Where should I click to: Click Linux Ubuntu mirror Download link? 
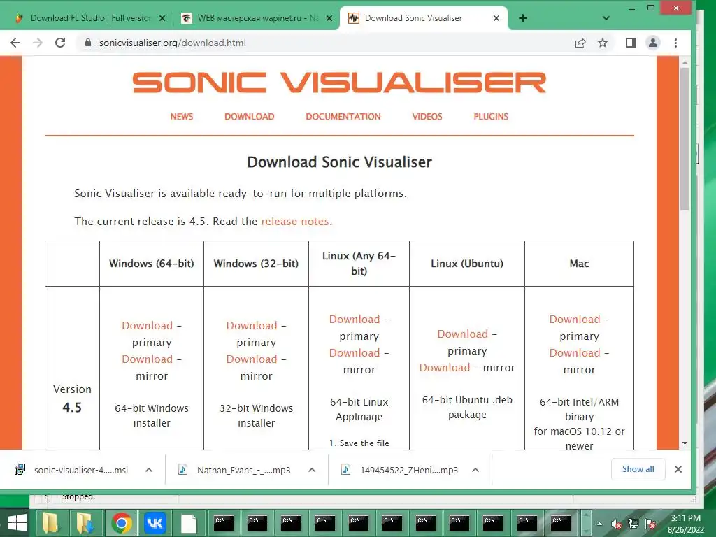click(444, 368)
